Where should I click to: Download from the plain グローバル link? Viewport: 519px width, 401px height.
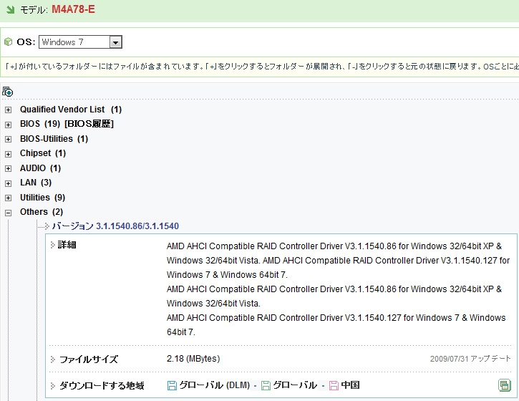point(295,385)
